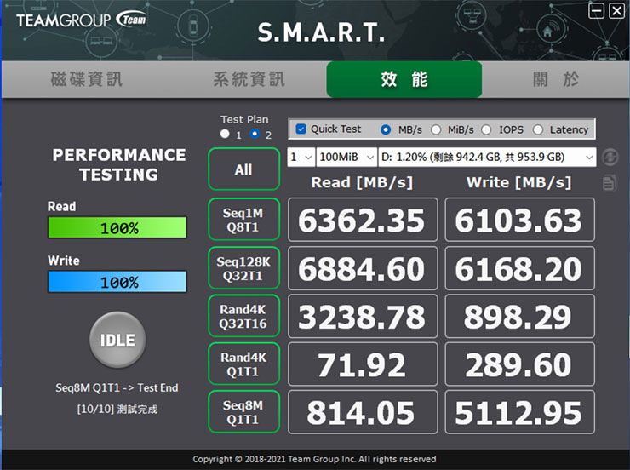630x470 pixels.
Task: Click the Write [MB/s] column header
Action: [518, 183]
